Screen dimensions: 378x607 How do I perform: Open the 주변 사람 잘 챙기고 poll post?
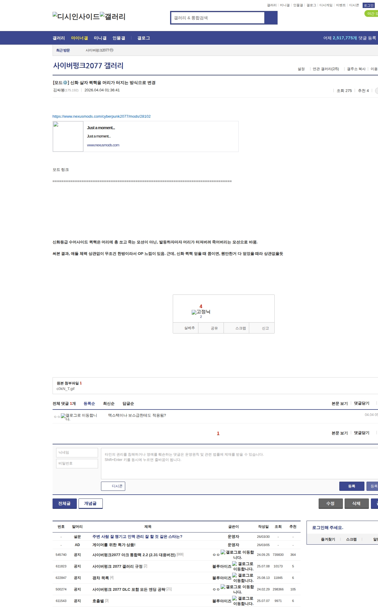coord(137,536)
